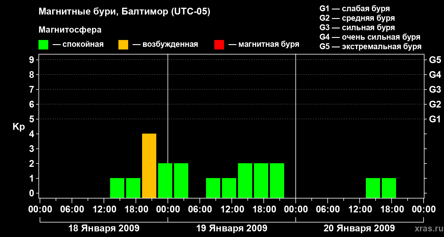Click first green bar on 18 January

click(x=117, y=188)
